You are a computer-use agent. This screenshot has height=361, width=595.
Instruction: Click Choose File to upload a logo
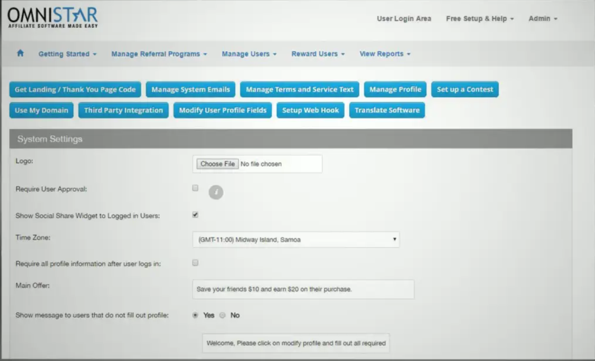point(217,163)
